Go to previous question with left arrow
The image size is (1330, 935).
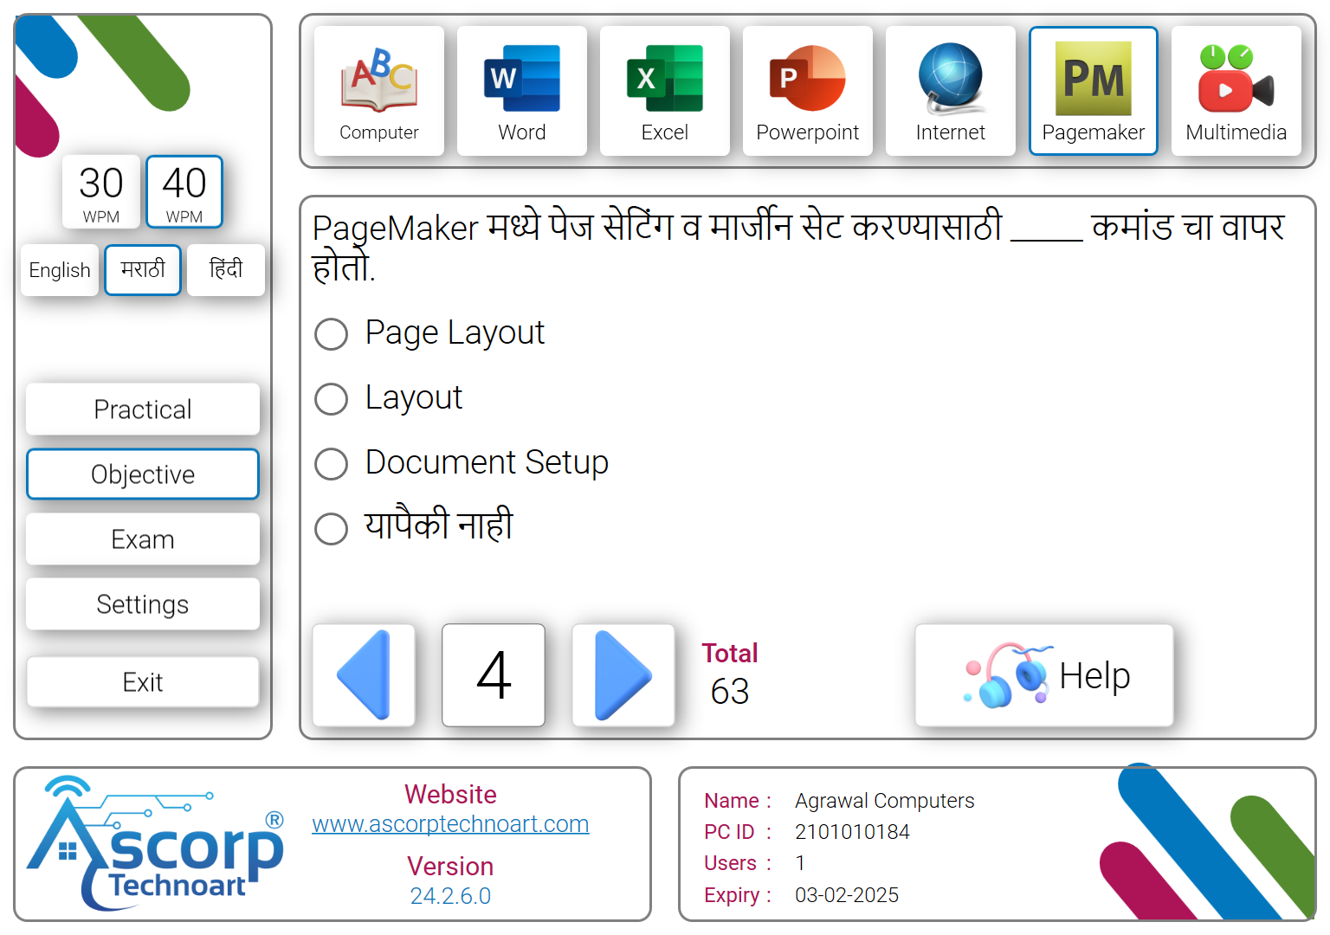point(364,675)
